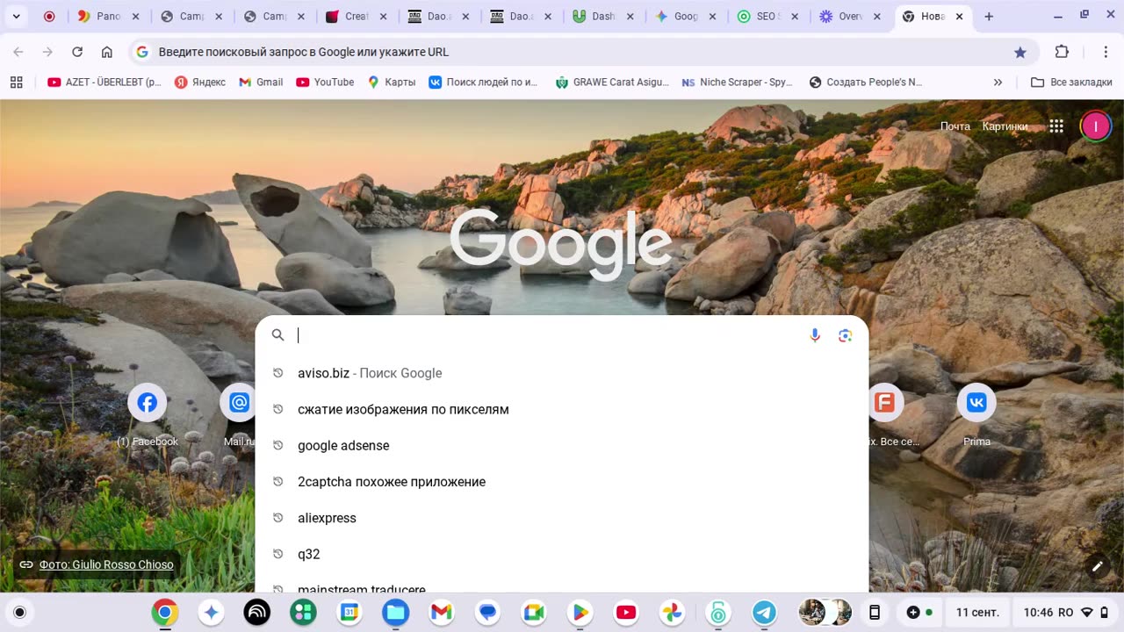Screen dimensions: 1124x632
Task: Bookmark this tab with the star icon
Action: click(1020, 53)
